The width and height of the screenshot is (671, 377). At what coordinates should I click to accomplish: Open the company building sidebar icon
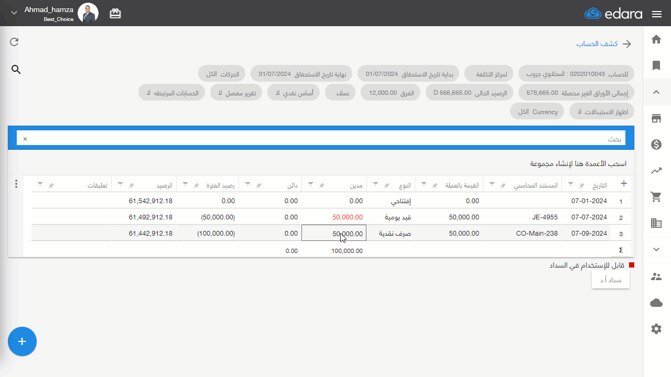pos(656,223)
